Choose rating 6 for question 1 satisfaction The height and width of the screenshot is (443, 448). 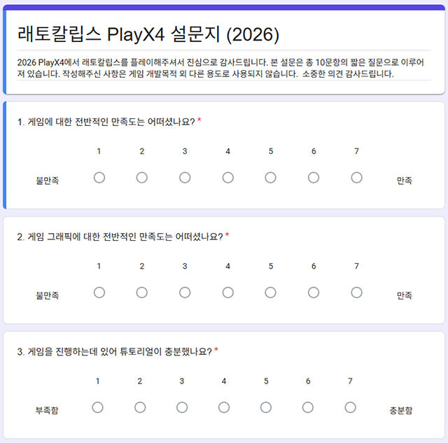click(x=314, y=178)
